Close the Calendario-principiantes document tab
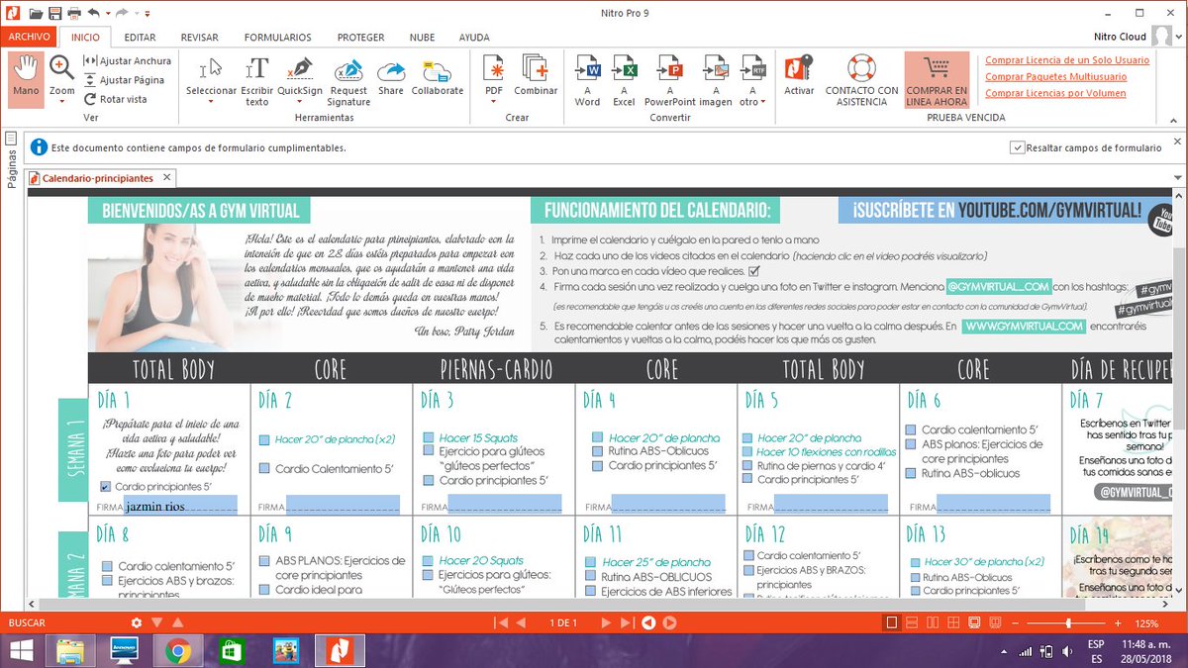This screenshot has width=1188, height=668. (167, 178)
